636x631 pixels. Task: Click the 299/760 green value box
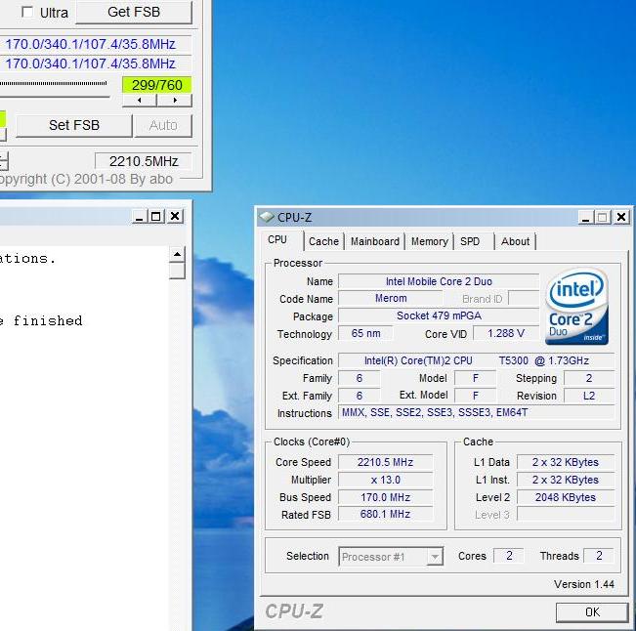[x=157, y=85]
